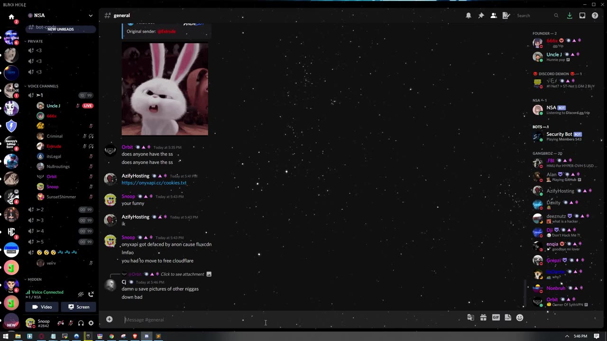
Task: Open Discord Help question mark icon
Action: tap(595, 16)
